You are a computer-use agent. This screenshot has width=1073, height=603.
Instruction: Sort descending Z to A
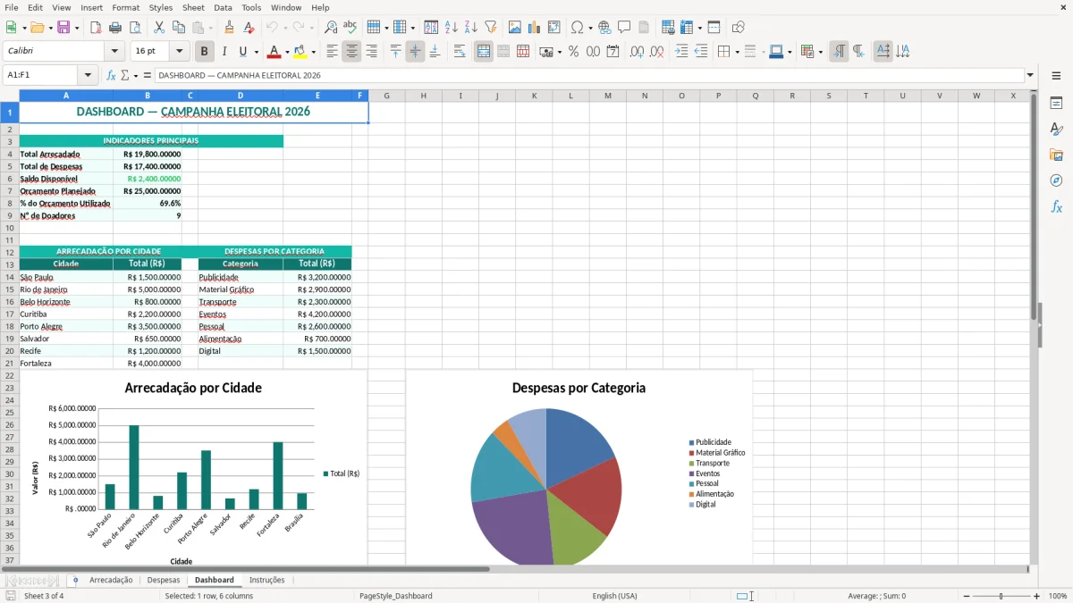point(470,28)
